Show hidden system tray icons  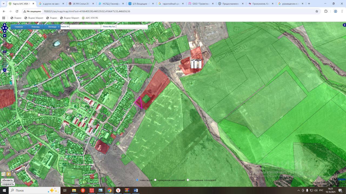[298, 190]
